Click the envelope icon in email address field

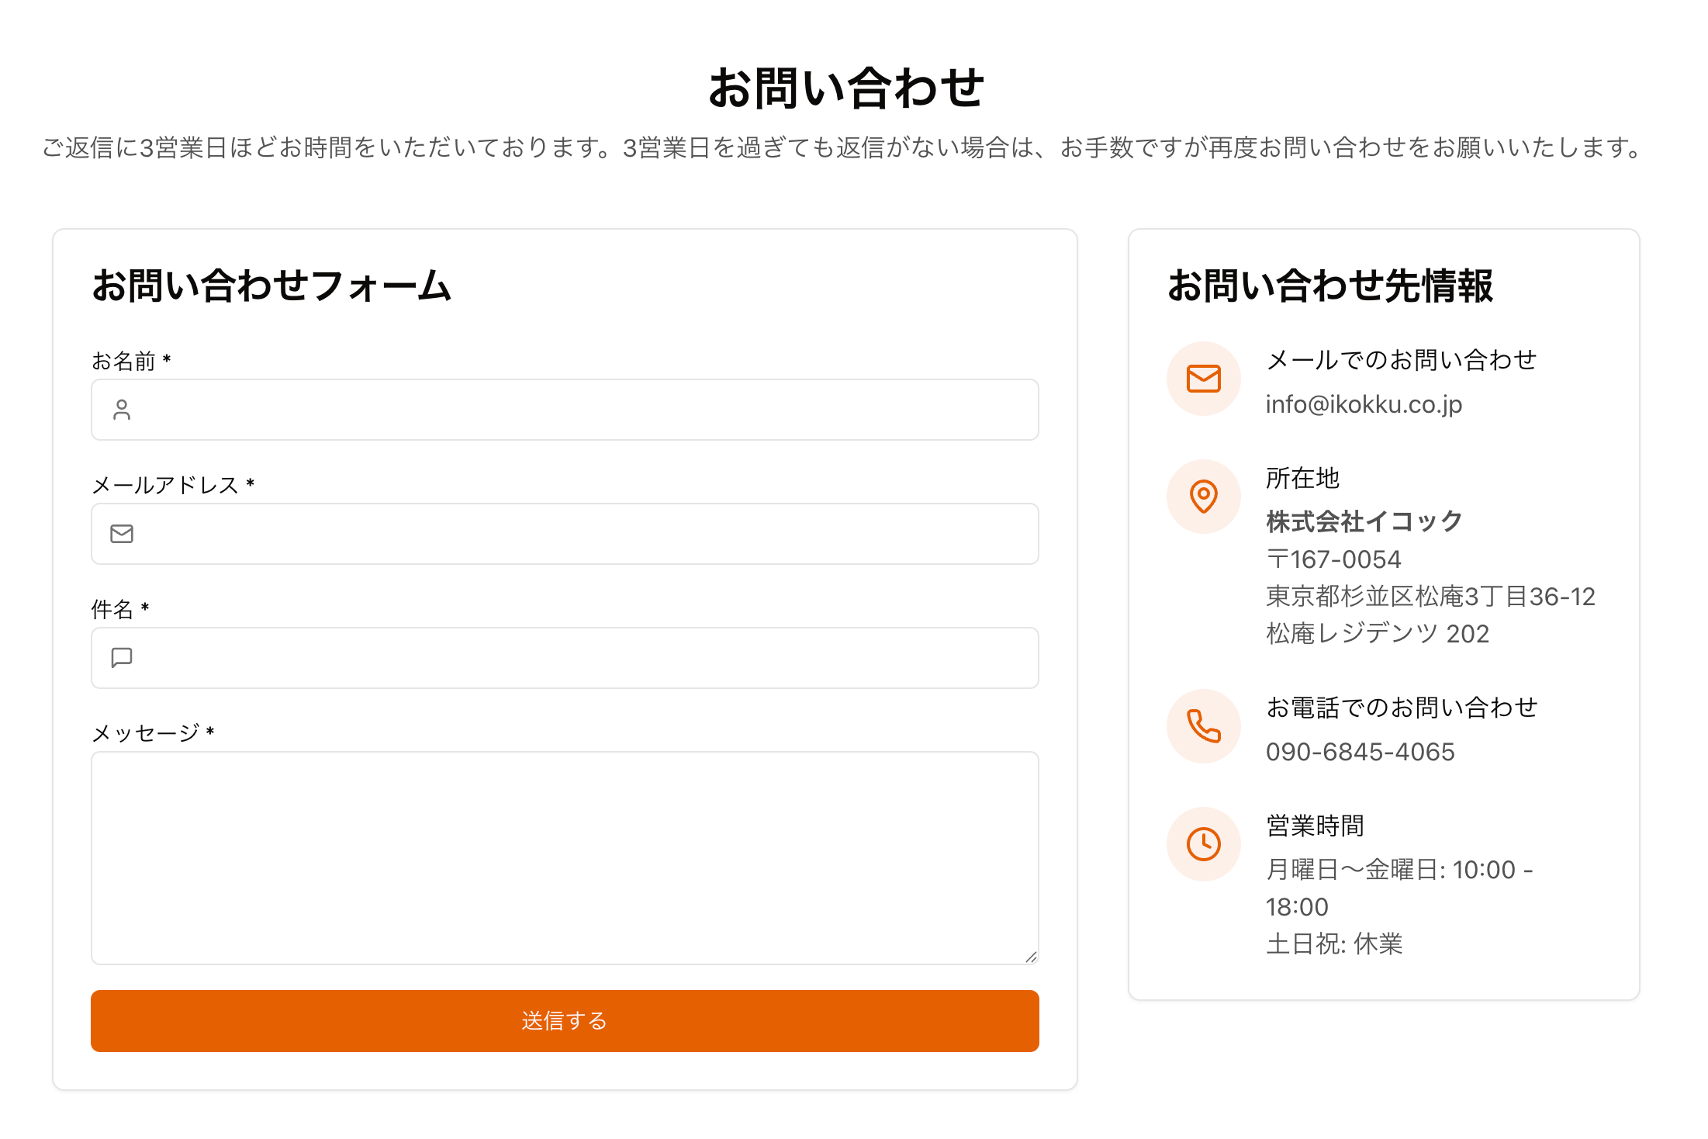click(122, 534)
